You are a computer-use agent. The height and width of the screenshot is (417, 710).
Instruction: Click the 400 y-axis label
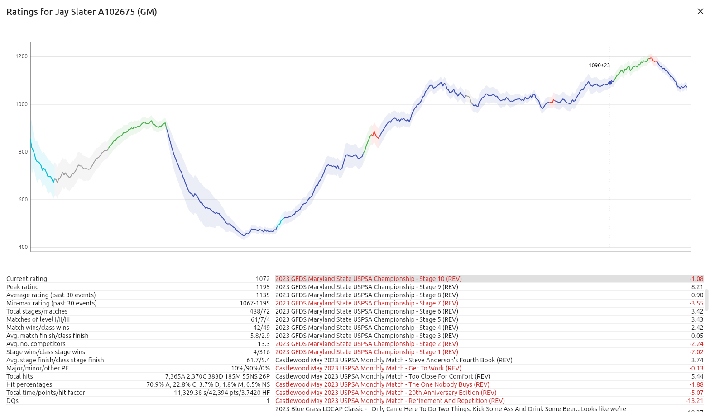tap(23, 247)
